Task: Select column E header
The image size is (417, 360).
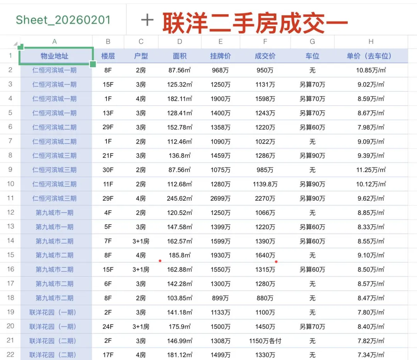Action: coord(220,42)
